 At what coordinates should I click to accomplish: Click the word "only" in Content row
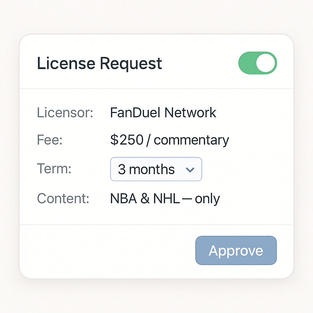207,199
